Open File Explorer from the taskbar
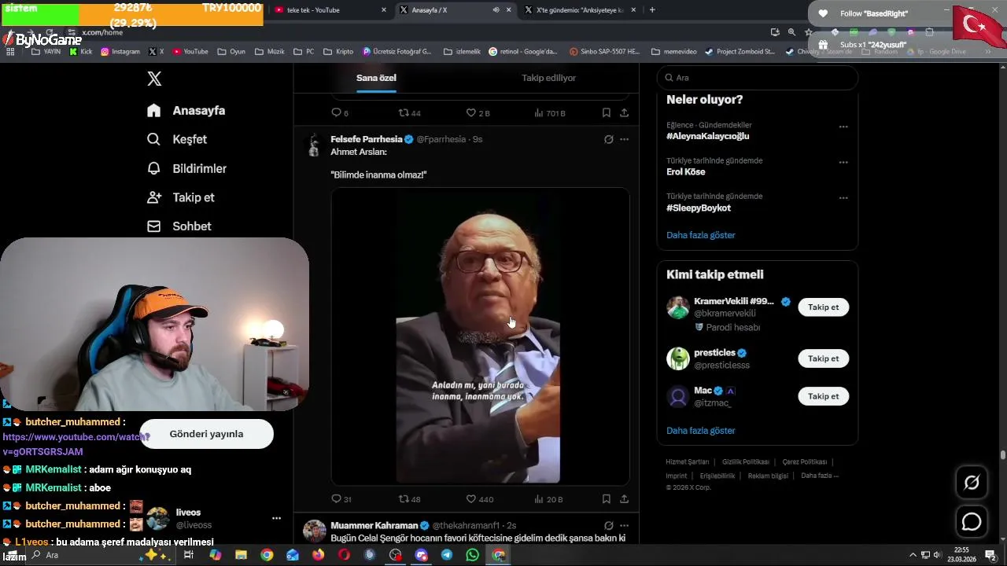The width and height of the screenshot is (1007, 566). click(242, 555)
